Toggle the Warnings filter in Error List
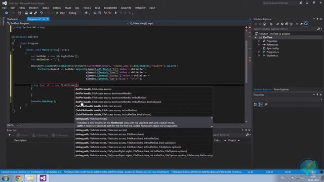 pos(40,135)
